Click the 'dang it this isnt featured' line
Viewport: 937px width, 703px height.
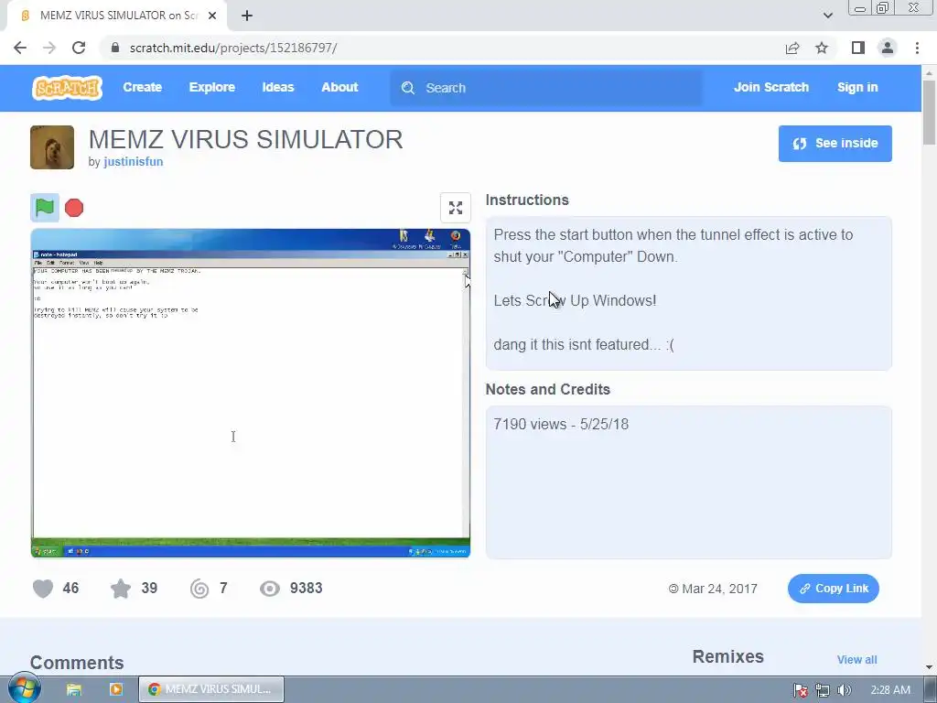[x=584, y=344]
